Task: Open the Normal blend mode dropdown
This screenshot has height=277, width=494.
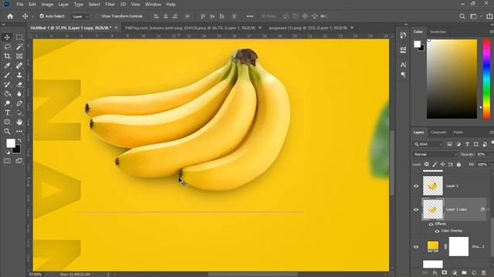Action: click(435, 155)
